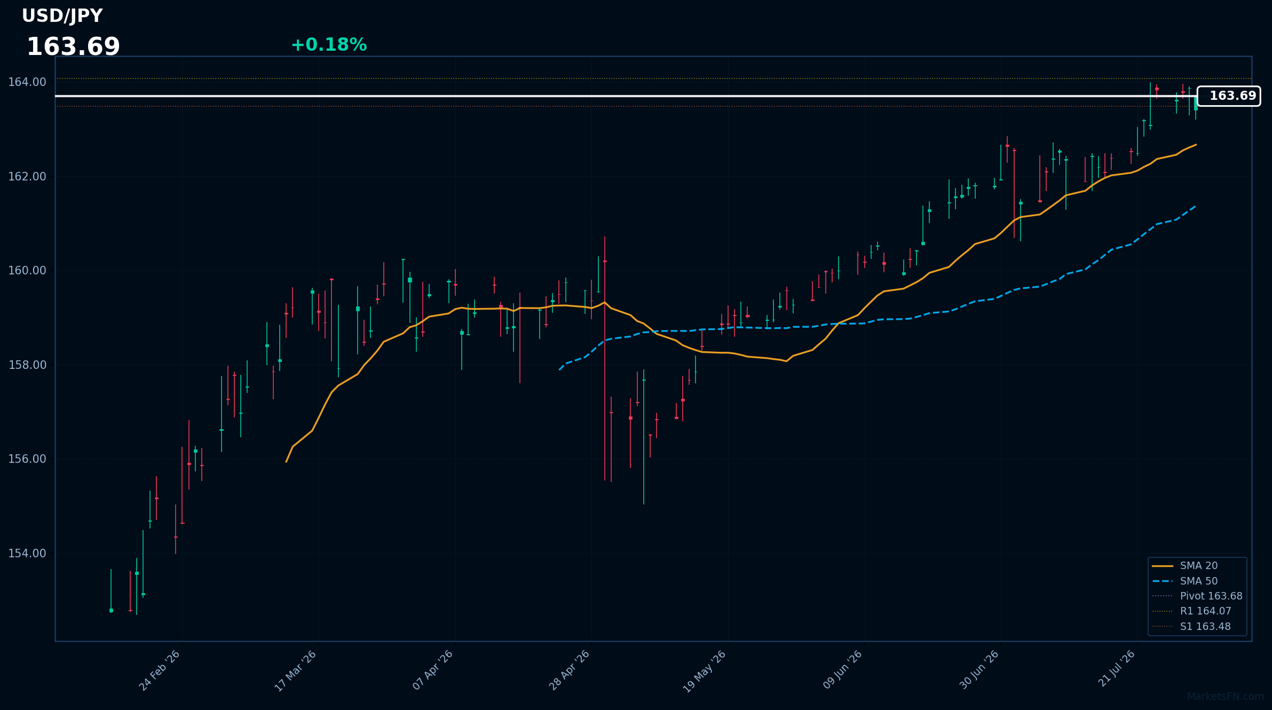Click the 19 May '26 date label
Viewport: 1272px width, 710px height.
click(x=705, y=672)
